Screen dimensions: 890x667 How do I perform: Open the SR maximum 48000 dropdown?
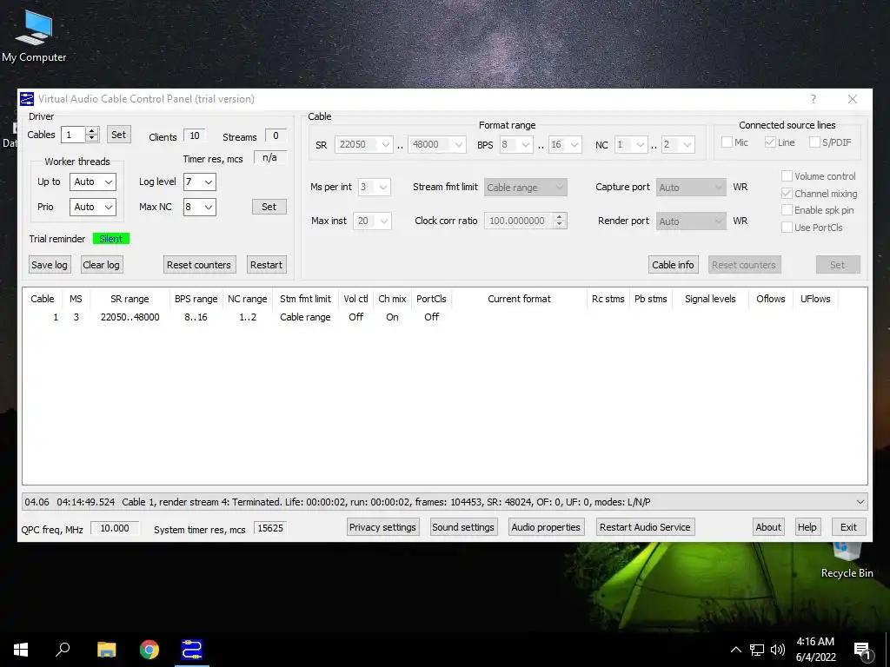click(437, 145)
